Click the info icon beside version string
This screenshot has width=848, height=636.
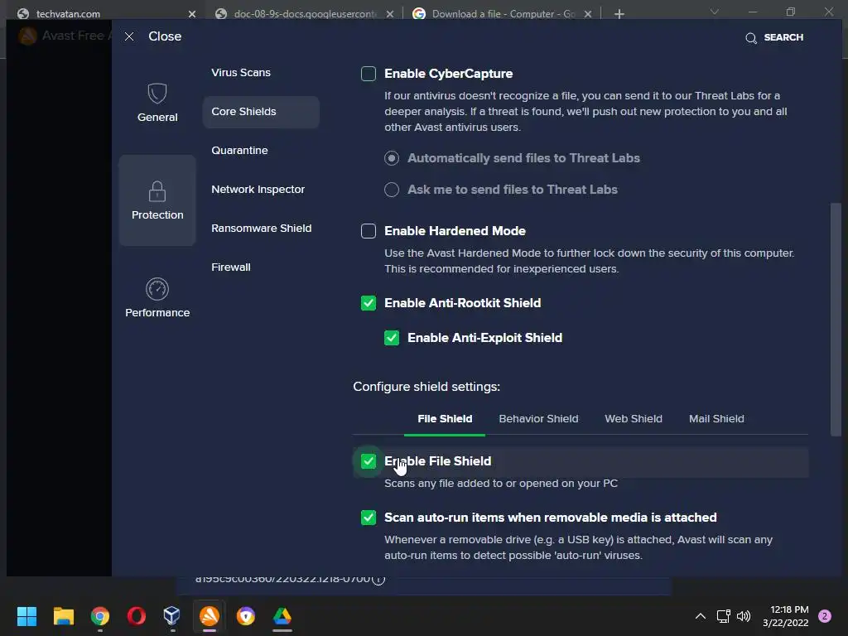click(378, 579)
